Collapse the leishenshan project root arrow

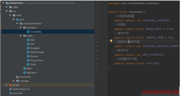(3, 3)
